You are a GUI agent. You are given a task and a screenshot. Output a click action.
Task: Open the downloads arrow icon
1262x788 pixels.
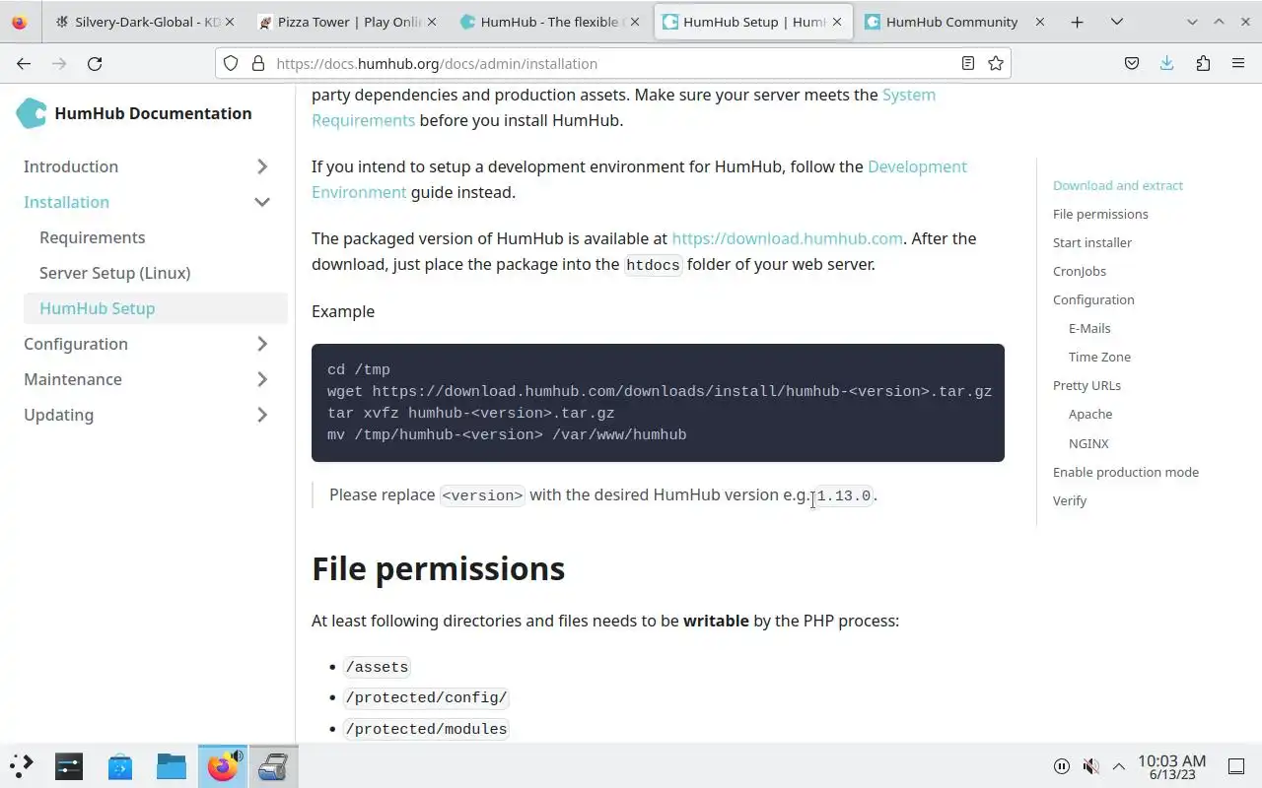click(1167, 63)
